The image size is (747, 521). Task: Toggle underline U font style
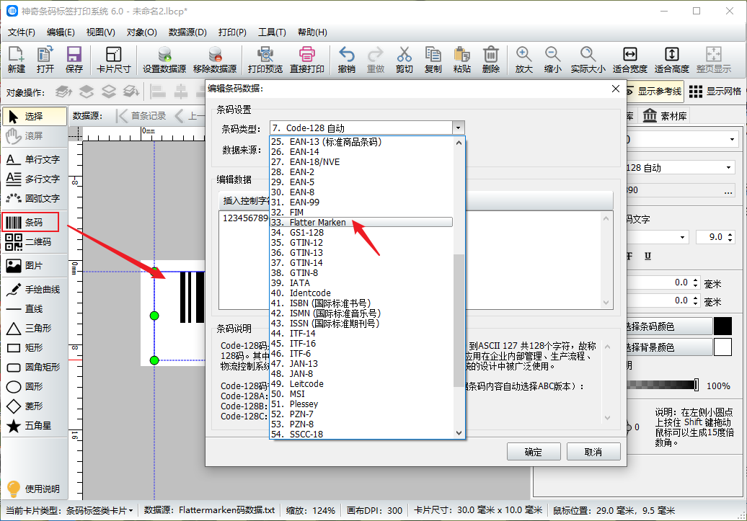(647, 257)
